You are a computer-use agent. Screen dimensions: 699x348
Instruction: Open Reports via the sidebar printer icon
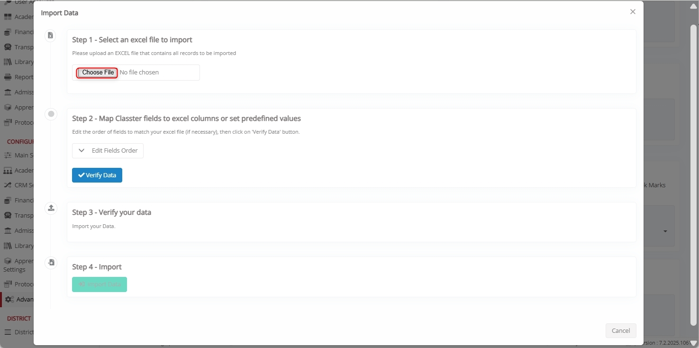tap(8, 77)
